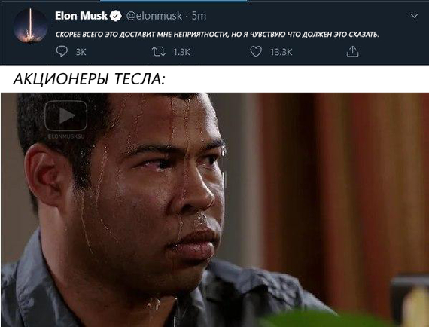Select the blue highlighted tab indicator at top
The width and height of the screenshot is (429, 327).
pos(173,1)
